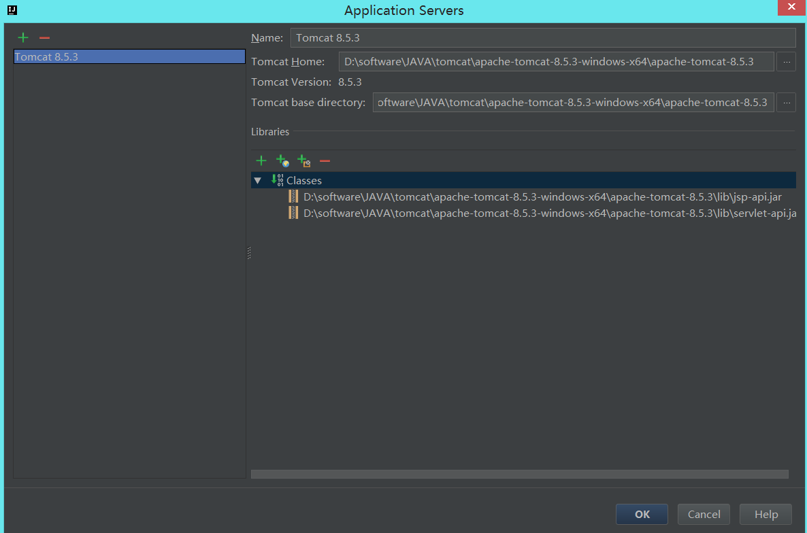
Task: Select Tomcat 8.5.3 in server list
Action: 129,56
